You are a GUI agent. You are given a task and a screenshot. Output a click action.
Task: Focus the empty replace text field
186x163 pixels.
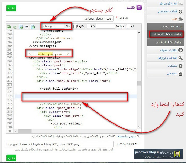(x=105, y=26)
